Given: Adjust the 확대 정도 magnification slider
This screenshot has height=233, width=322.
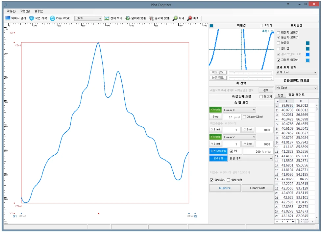Looking at the screenshot, I should pyautogui.click(x=250, y=72).
